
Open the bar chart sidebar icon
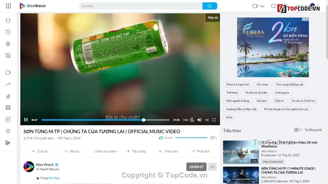(8, 96)
